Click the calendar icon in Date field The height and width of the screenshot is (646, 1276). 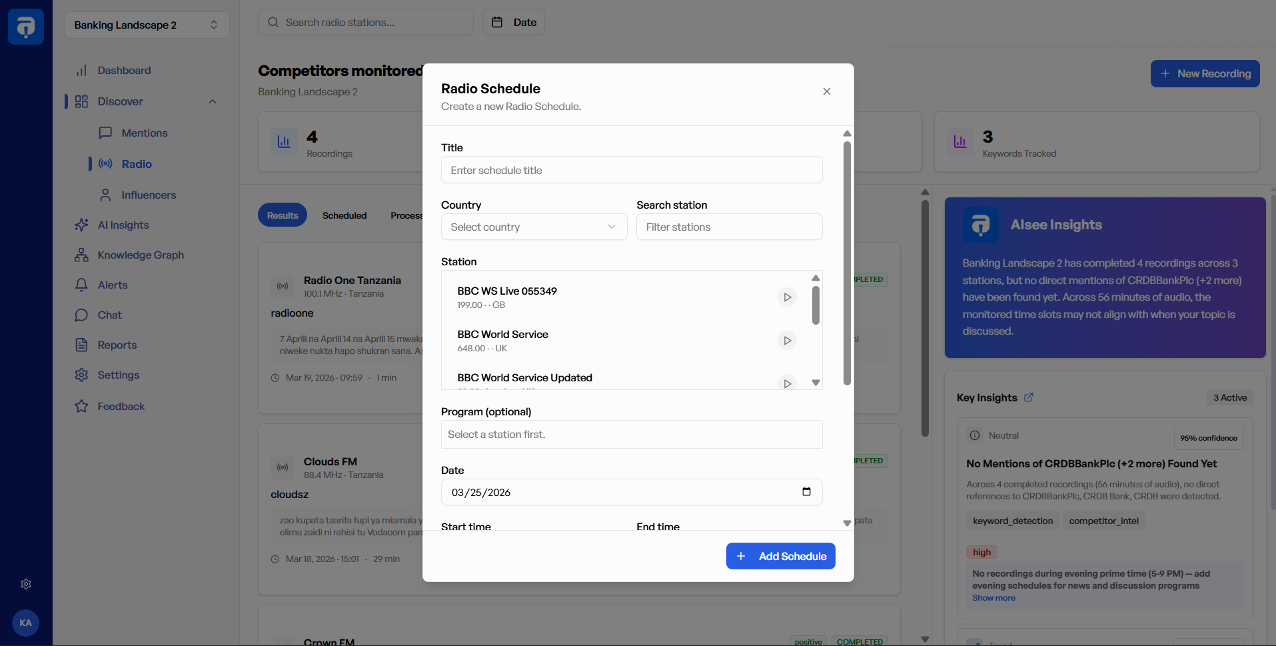[x=806, y=492]
